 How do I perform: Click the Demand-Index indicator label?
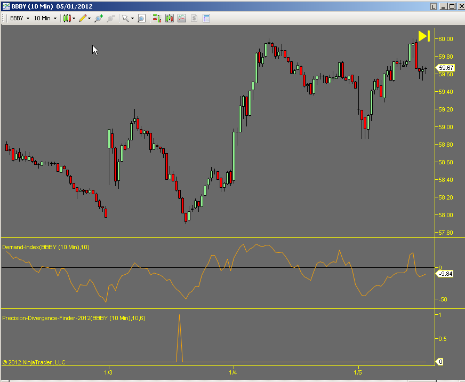click(46, 247)
